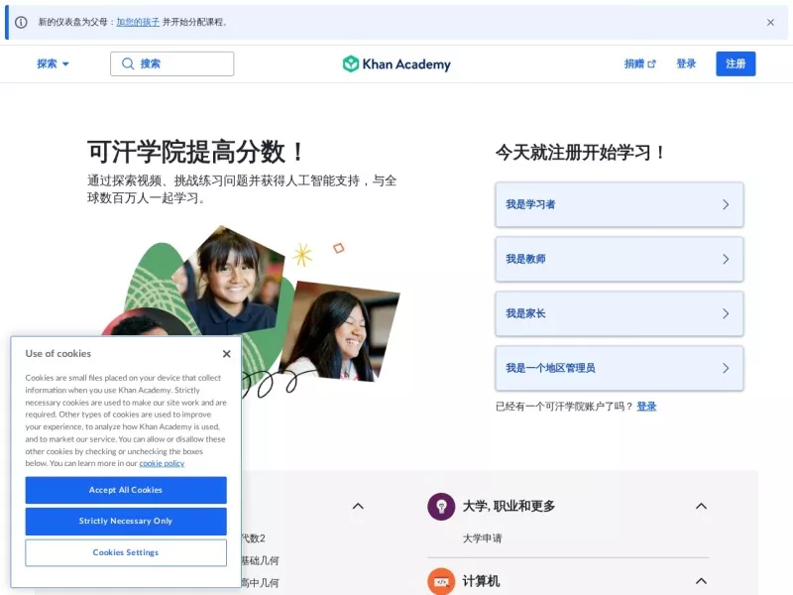Select the 我是家长 option

pyautogui.click(x=619, y=313)
